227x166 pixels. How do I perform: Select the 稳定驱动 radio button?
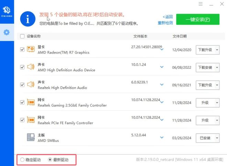(22, 160)
